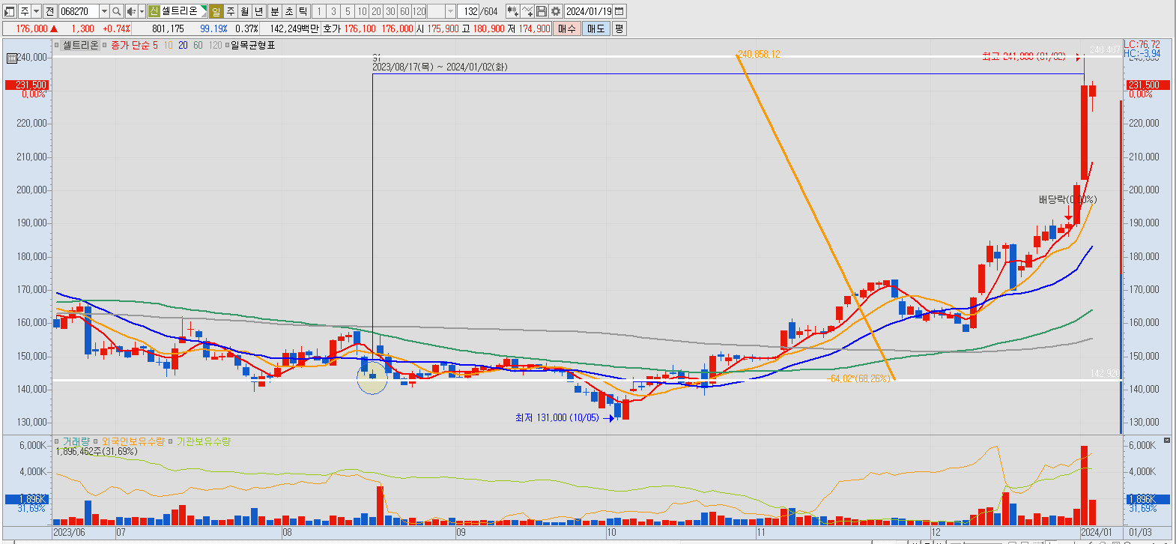This screenshot has height=544, width=1176.
Task: Click the line drawing tool icon
Action: pyautogui.click(x=527, y=11)
